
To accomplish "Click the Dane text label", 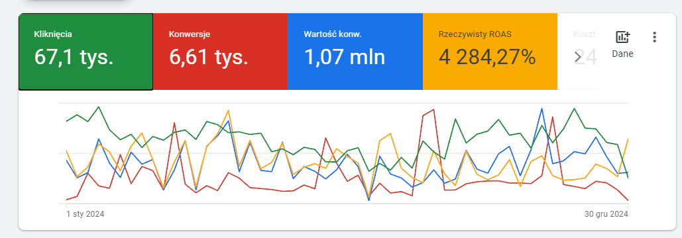I will 622,54.
